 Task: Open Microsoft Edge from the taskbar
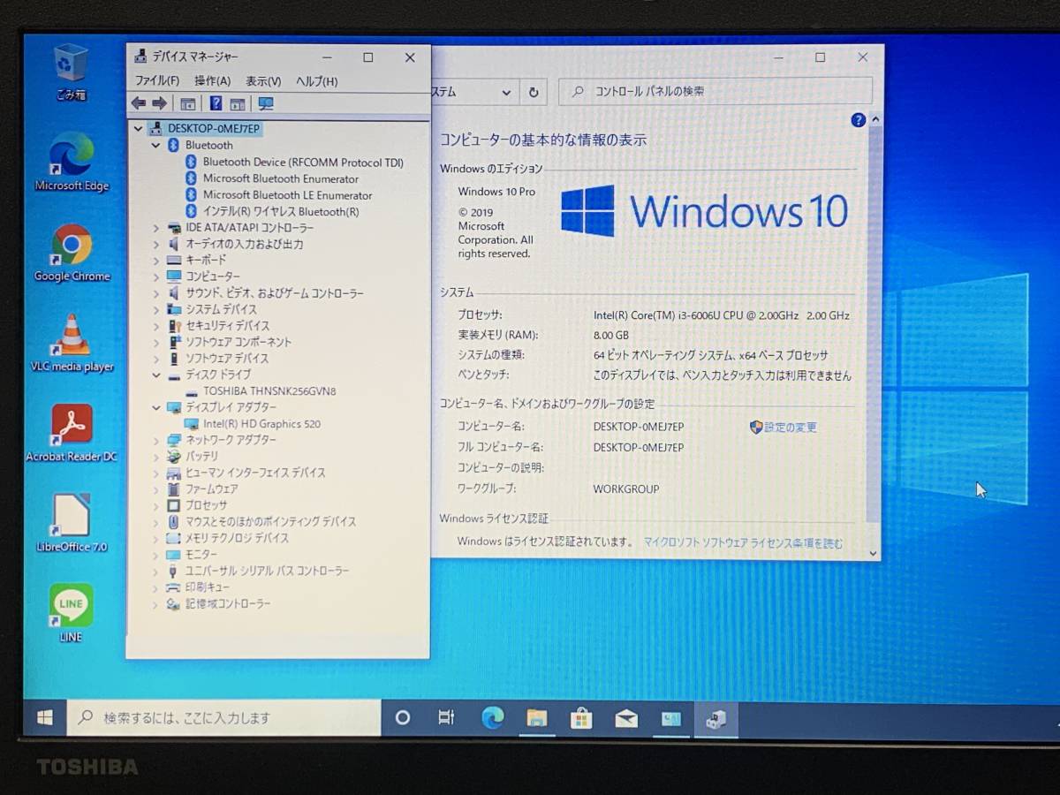click(x=492, y=718)
